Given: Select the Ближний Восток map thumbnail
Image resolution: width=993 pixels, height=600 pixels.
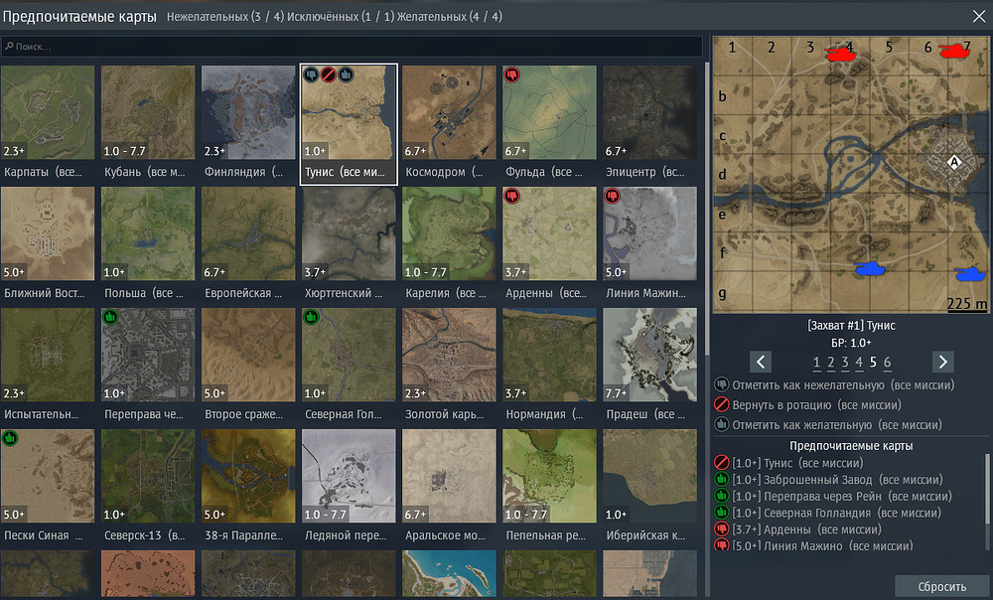Looking at the screenshot, I should 48,233.
